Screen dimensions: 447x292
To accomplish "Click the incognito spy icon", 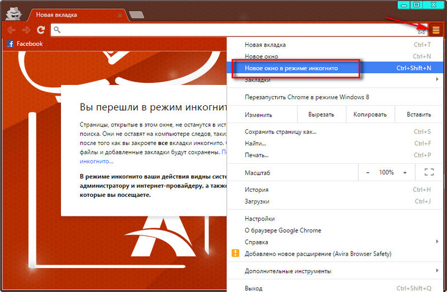I will click(x=13, y=13).
